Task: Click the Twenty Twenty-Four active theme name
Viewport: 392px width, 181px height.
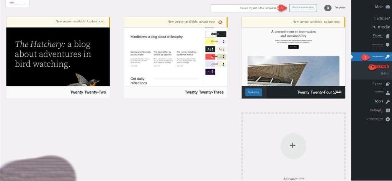Action: 319,92
